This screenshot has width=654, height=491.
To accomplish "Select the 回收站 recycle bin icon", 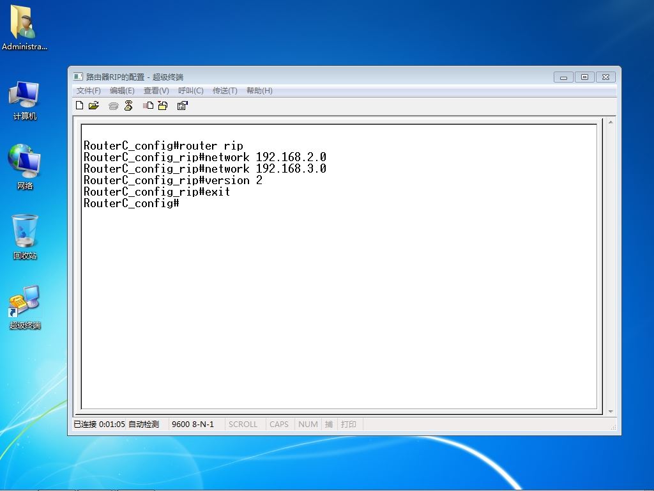I will (x=25, y=237).
